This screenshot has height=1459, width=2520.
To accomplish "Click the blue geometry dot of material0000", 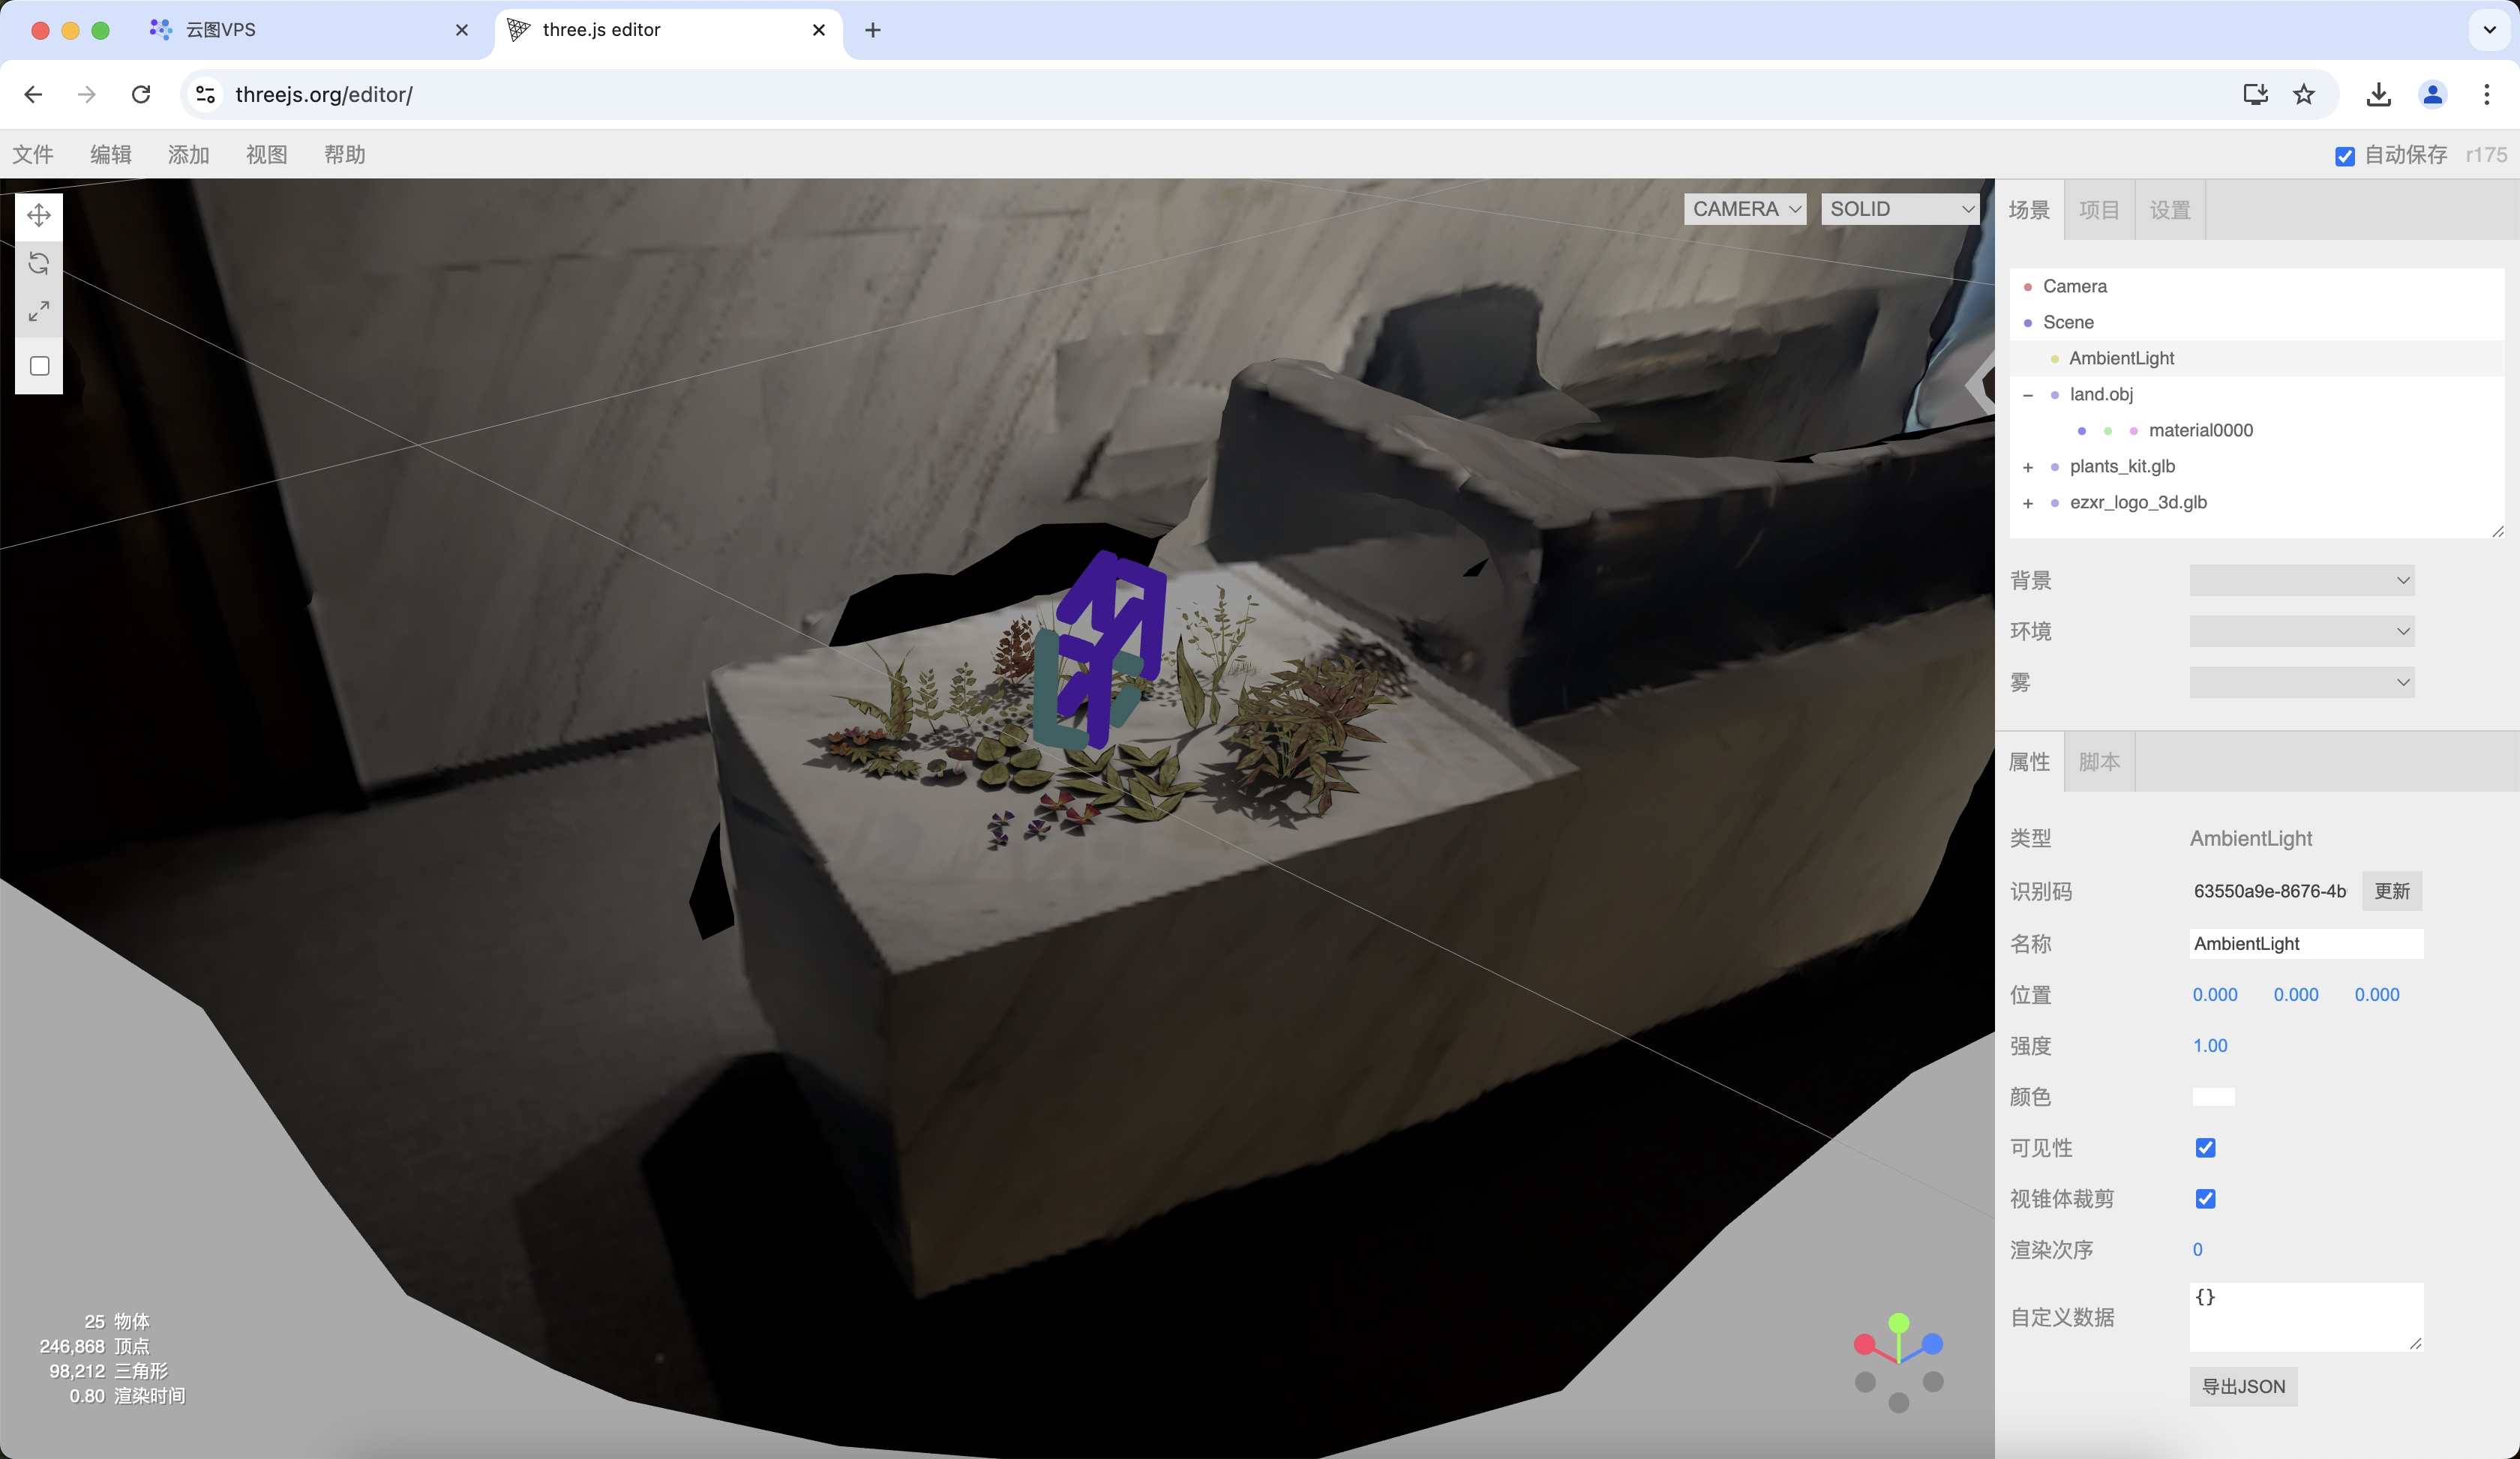I will pyautogui.click(x=2082, y=430).
